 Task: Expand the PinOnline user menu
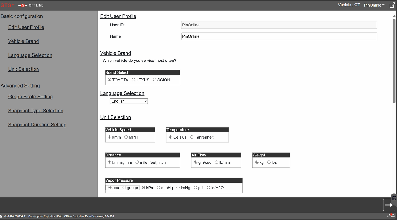(x=374, y=5)
